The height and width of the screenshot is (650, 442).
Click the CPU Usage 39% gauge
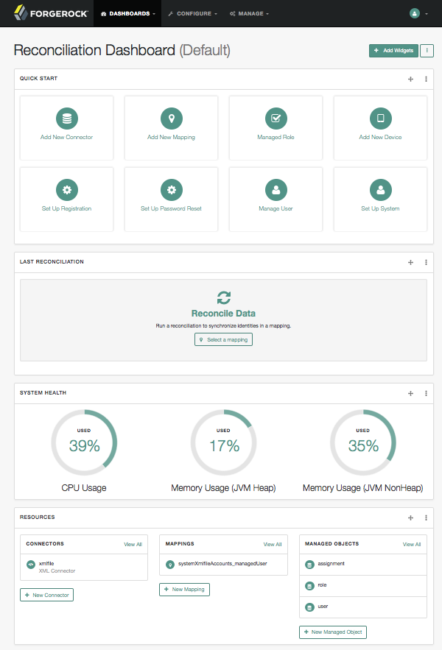tap(84, 442)
